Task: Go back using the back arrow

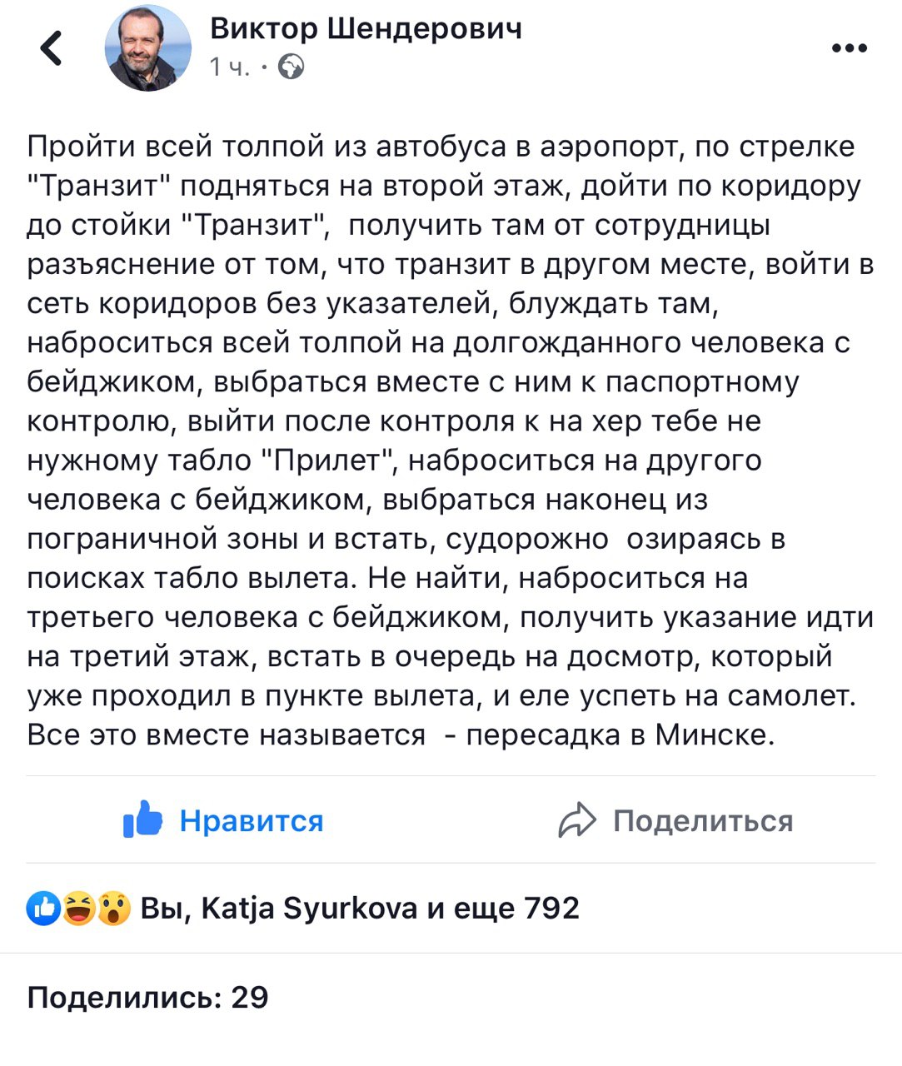Action: (x=52, y=47)
